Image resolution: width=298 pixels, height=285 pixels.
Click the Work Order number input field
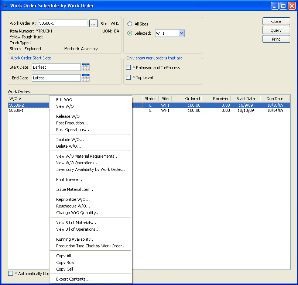(x=62, y=24)
